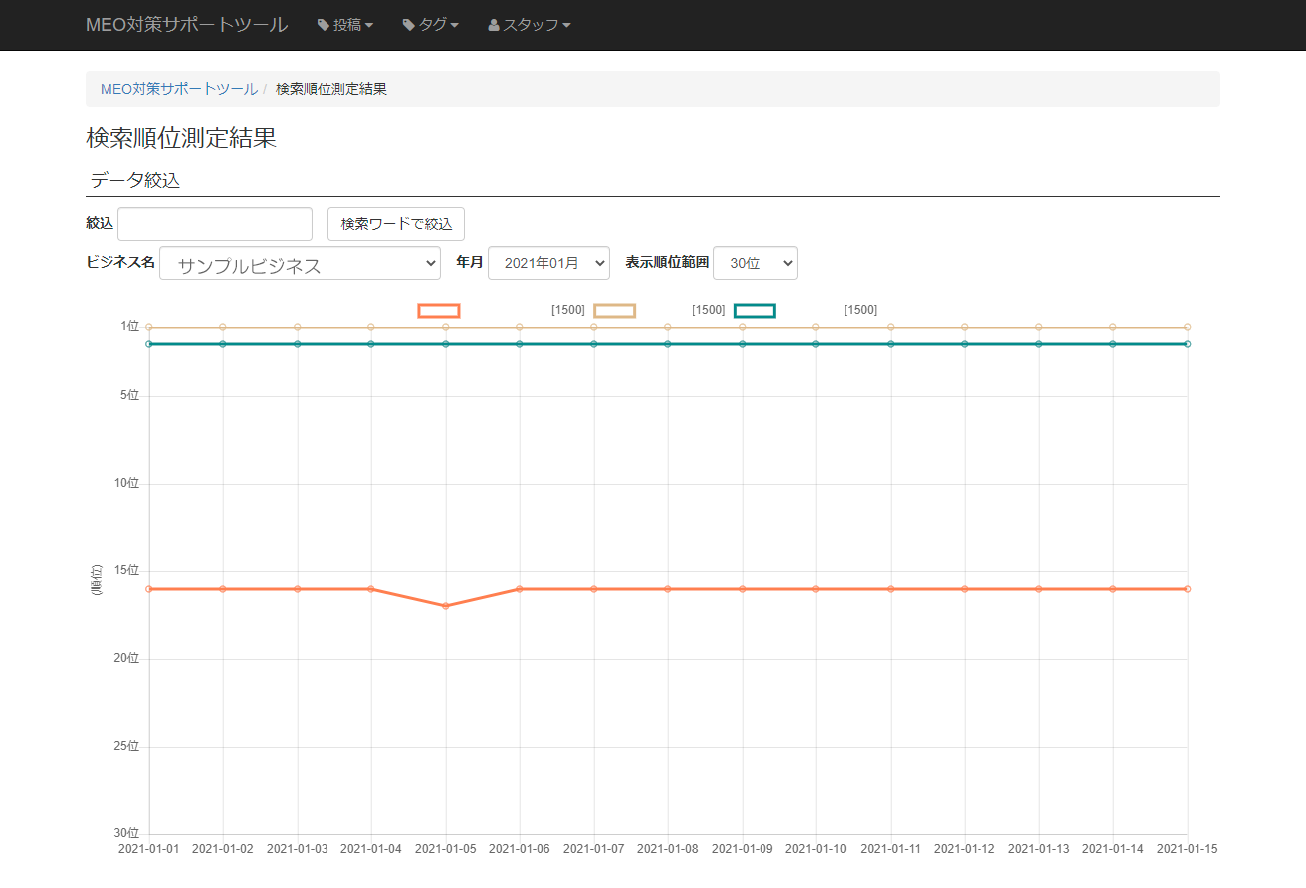Click the teal data point on 2021-01-09
The height and width of the screenshot is (888, 1306).
(743, 344)
